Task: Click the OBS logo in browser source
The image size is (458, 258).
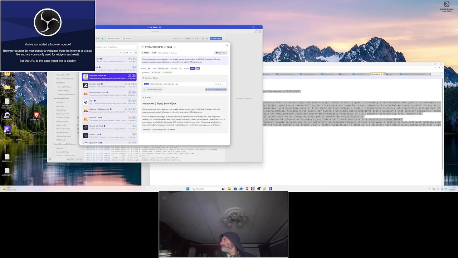Action: pos(48,22)
